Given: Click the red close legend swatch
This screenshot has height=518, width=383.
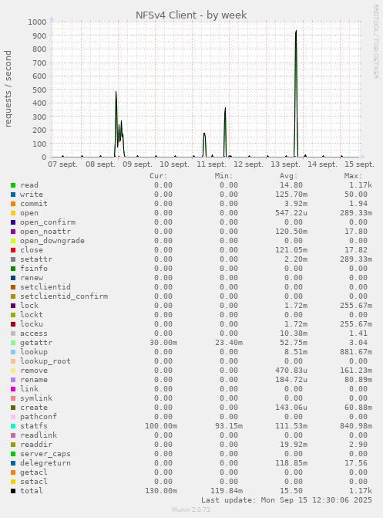Looking at the screenshot, I should 13,250.
